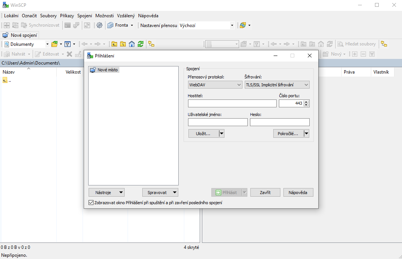The image size is (402, 259).
Task: Click the Číslo portu field showing 443
Action: (x=291, y=103)
